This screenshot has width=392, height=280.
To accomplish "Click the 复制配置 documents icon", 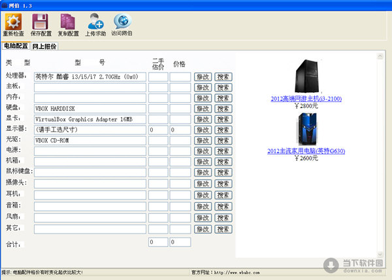I will 68,22.
